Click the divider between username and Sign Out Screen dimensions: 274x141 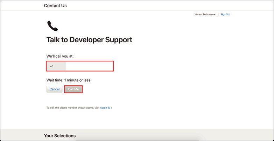click(x=218, y=14)
